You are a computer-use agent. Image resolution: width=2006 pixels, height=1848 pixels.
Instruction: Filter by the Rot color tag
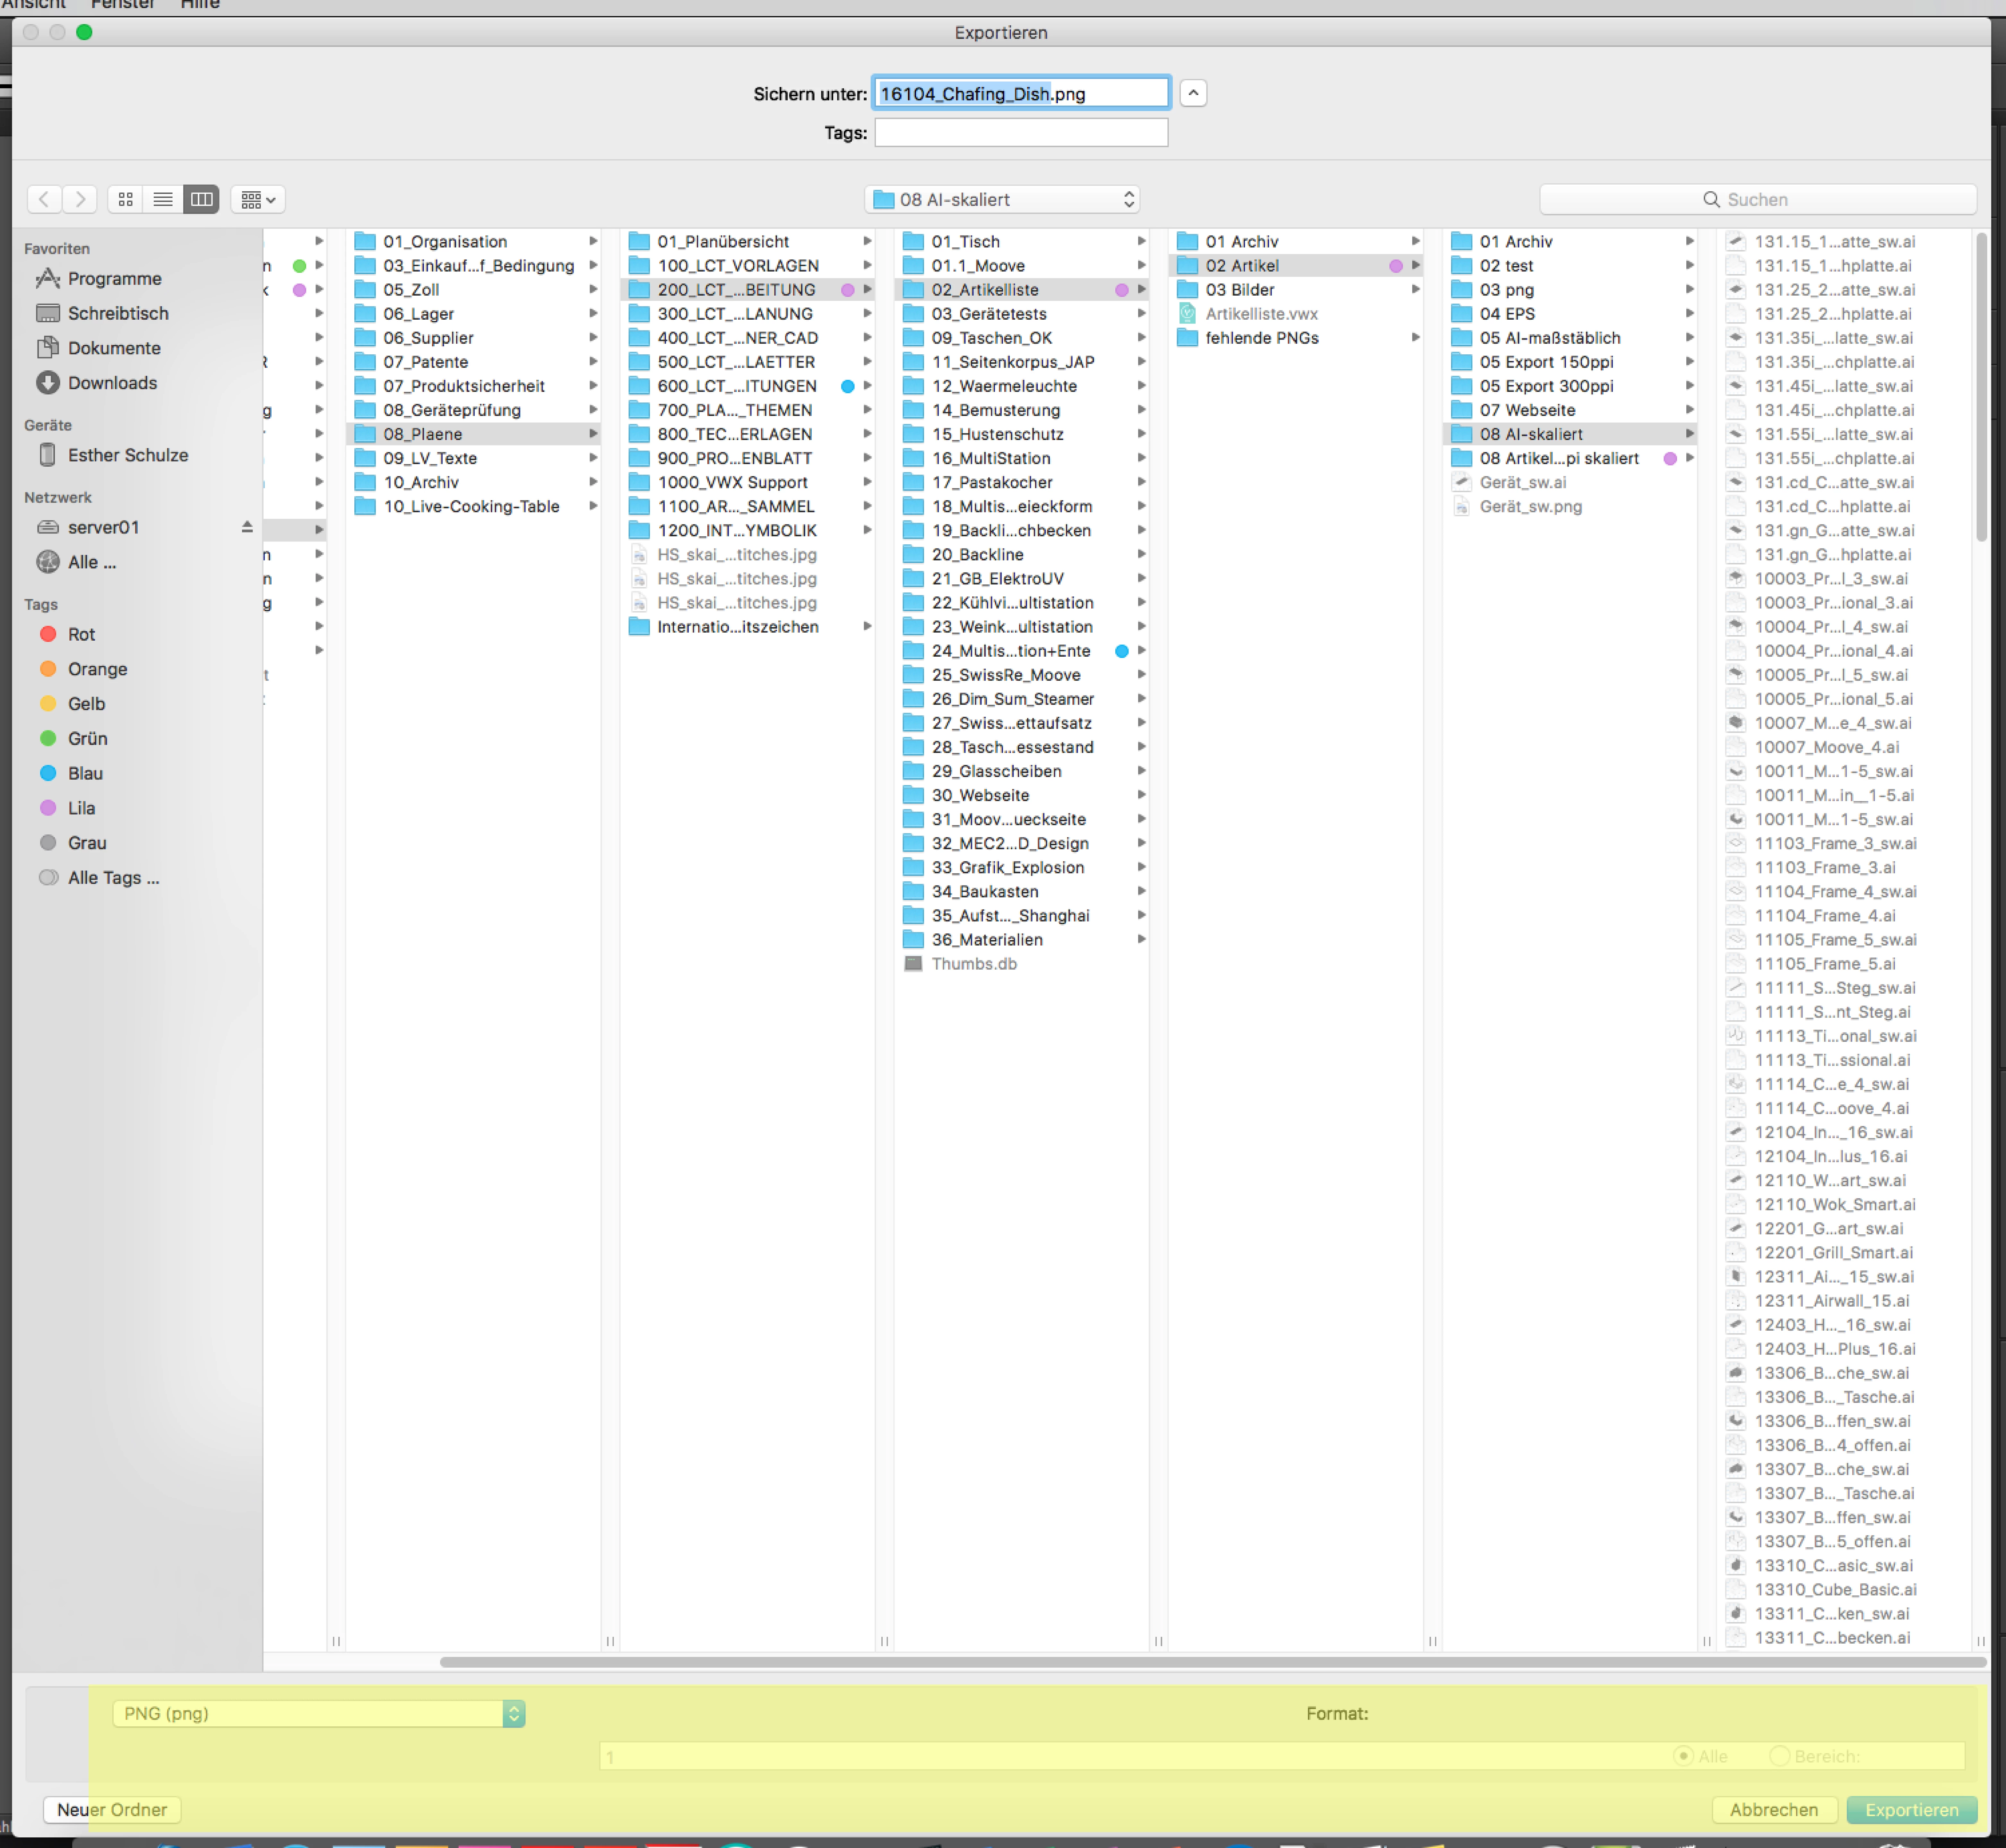(x=81, y=634)
